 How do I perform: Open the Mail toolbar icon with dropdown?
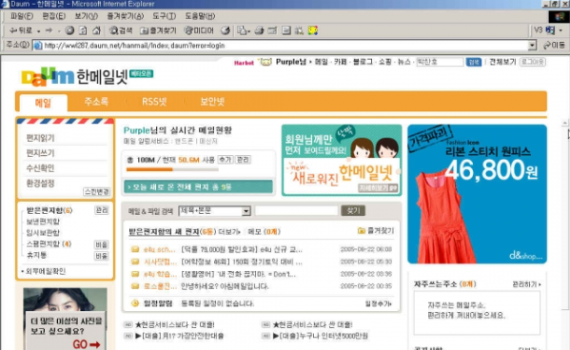pyautogui.click(x=244, y=30)
